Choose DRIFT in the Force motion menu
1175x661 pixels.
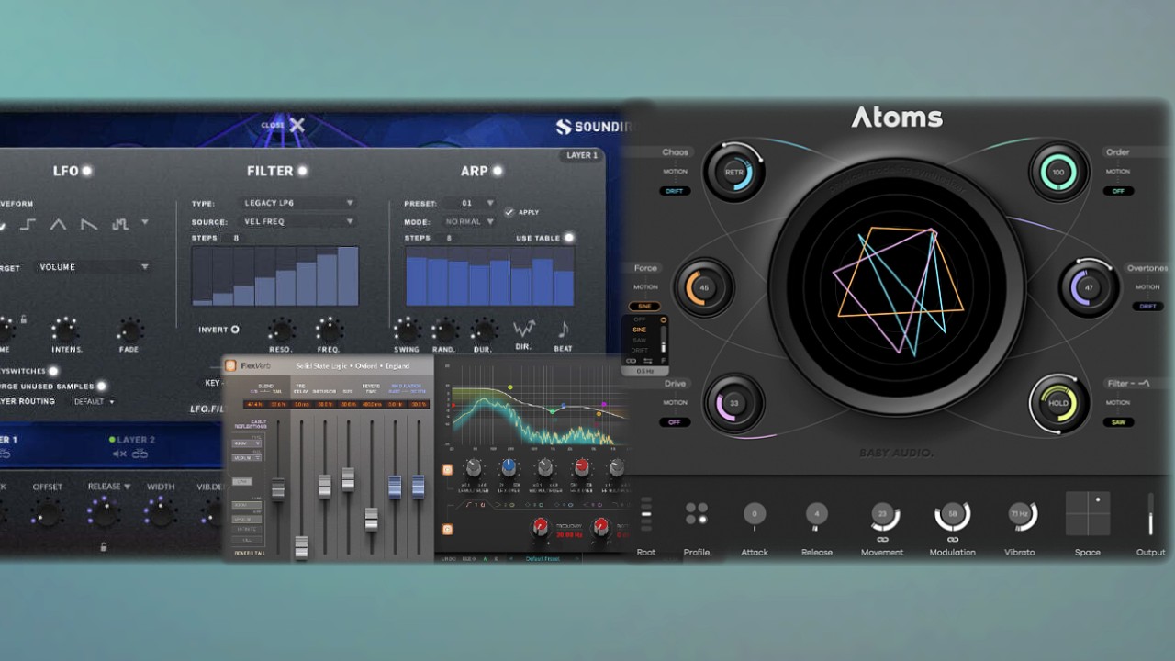(x=640, y=350)
